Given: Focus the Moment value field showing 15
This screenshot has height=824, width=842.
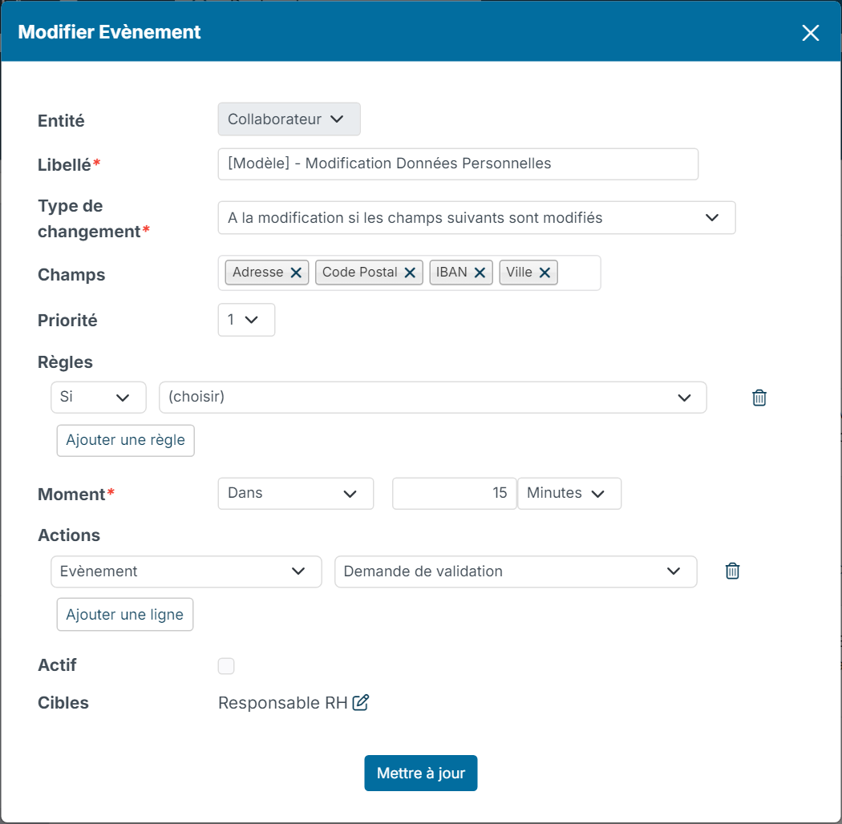Looking at the screenshot, I should pos(455,493).
